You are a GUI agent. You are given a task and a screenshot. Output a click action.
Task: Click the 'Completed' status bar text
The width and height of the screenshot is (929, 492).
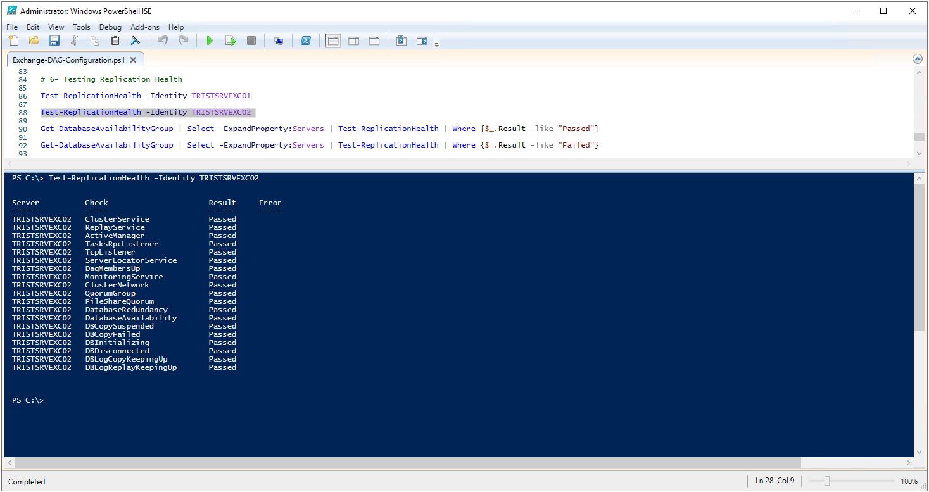(x=27, y=482)
